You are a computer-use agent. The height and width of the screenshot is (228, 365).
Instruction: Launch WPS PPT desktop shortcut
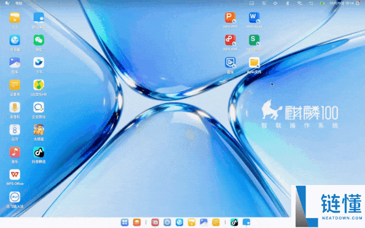click(230, 18)
